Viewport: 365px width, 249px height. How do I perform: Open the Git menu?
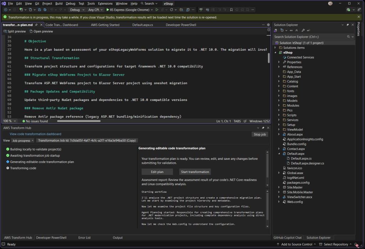click(x=36, y=4)
